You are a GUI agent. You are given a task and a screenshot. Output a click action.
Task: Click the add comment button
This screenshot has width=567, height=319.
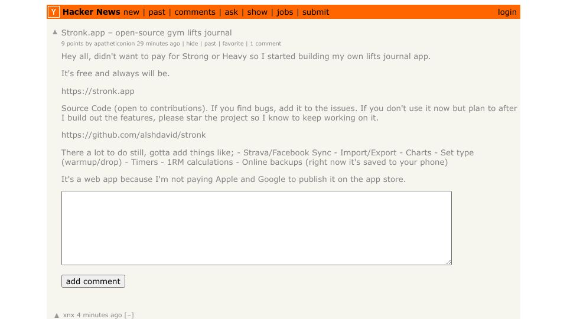pyautogui.click(x=93, y=281)
